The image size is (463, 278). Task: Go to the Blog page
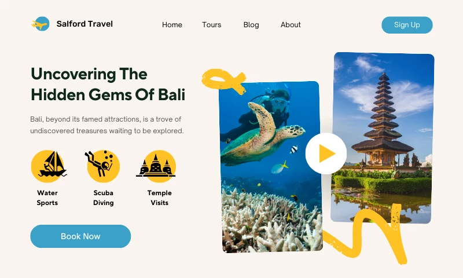click(x=251, y=25)
